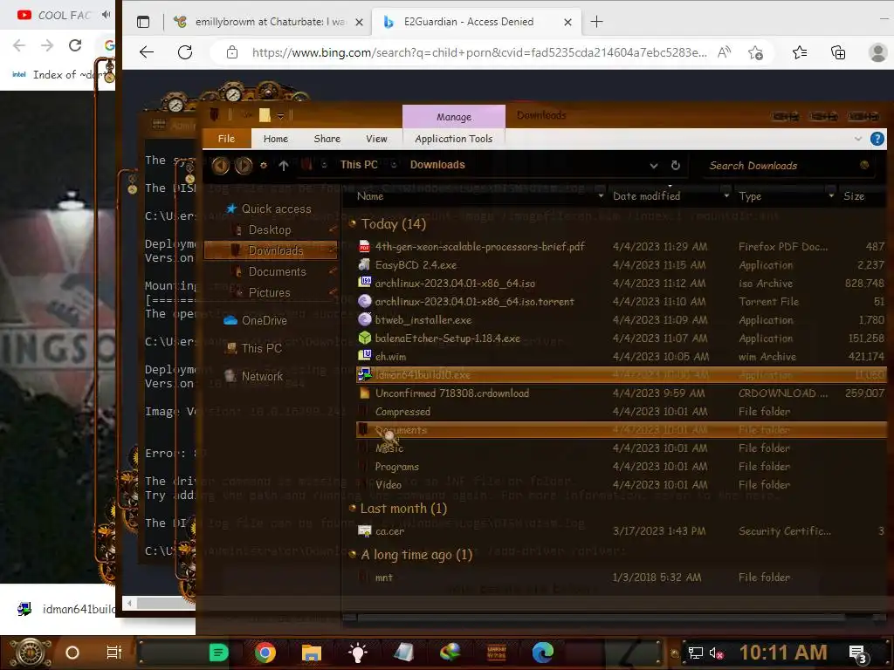Open the Edge tab actions menu icon
Image resolution: width=894 pixels, height=670 pixels.
(143, 22)
